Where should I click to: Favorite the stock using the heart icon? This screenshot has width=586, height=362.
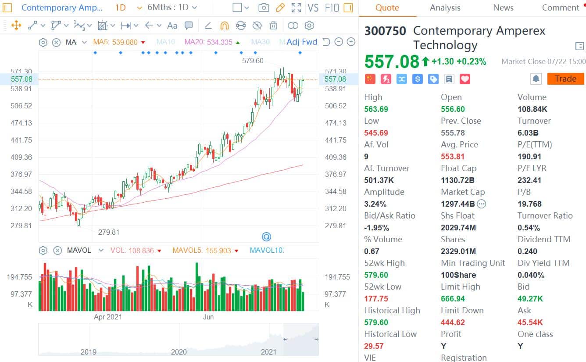pos(465,79)
